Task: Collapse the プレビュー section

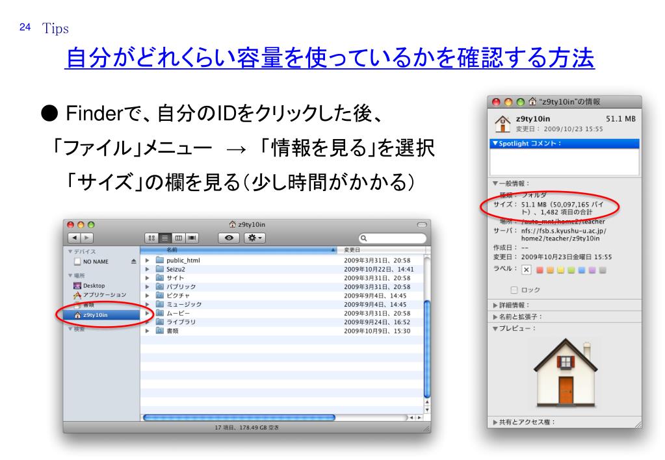Action: coord(495,329)
